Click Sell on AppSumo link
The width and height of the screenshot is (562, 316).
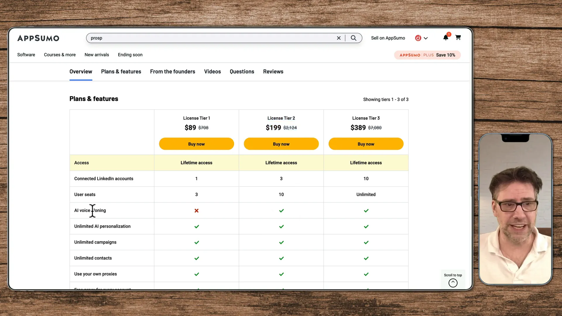pyautogui.click(x=388, y=38)
